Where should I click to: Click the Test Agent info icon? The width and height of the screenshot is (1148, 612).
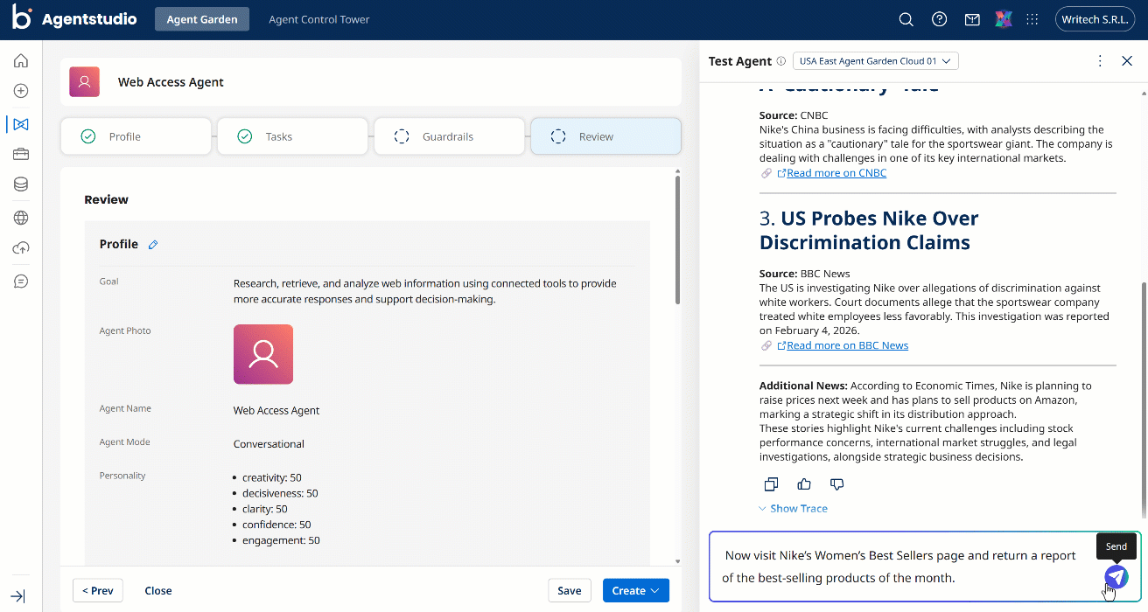[x=781, y=61]
